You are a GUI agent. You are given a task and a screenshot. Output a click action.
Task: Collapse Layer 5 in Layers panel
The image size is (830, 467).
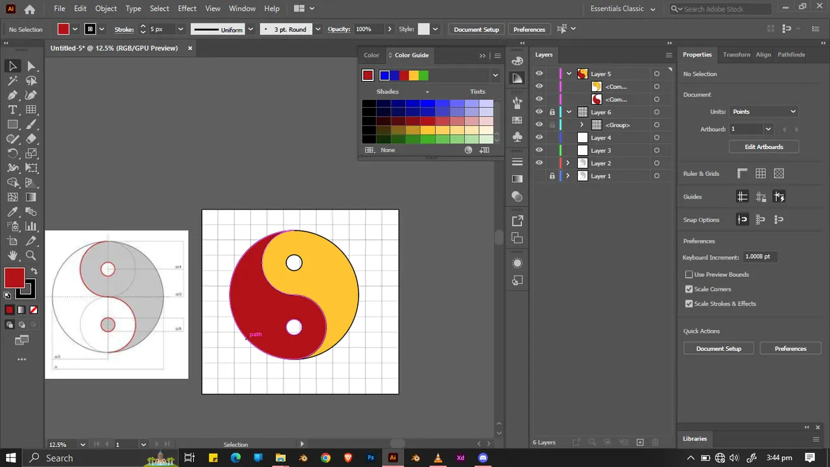569,74
